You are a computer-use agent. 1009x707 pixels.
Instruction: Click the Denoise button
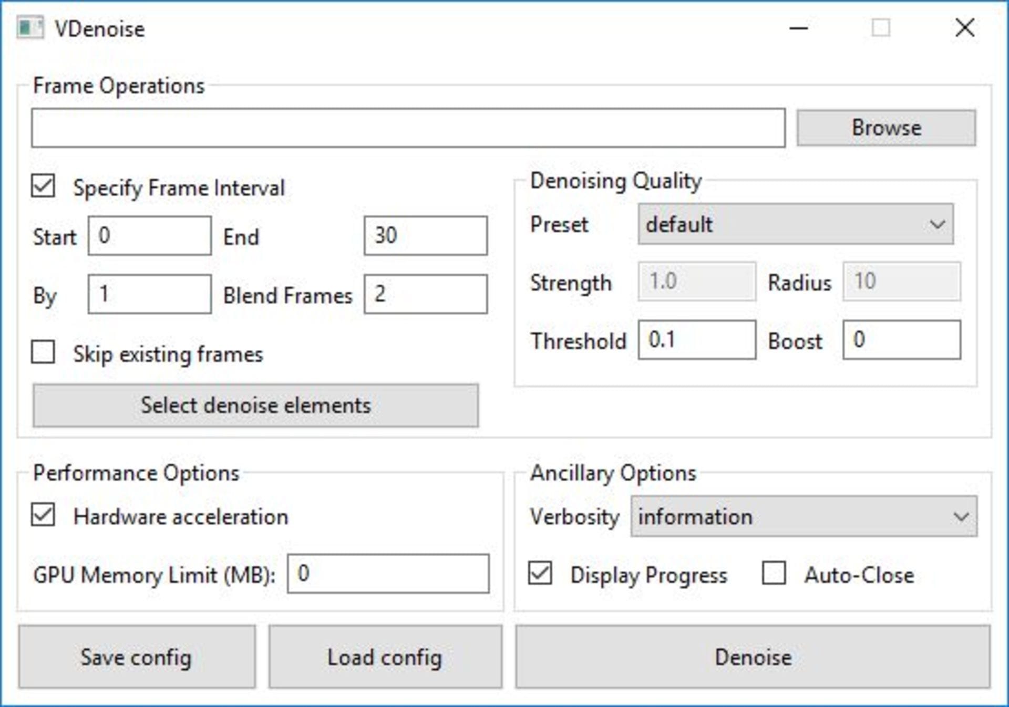(753, 657)
